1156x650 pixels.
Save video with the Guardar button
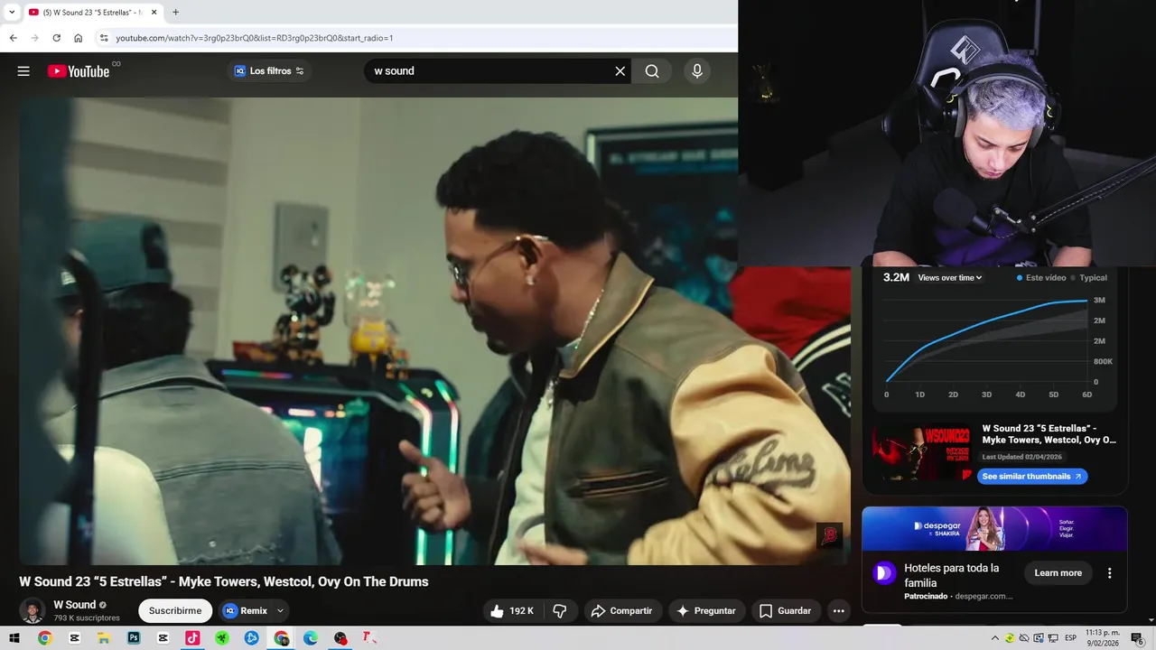[x=785, y=611]
